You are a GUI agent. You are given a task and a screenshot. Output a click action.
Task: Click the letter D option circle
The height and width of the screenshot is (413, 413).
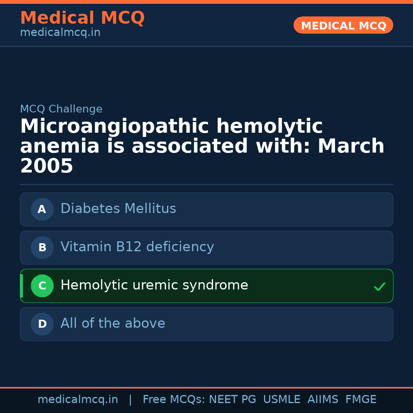[x=42, y=324]
